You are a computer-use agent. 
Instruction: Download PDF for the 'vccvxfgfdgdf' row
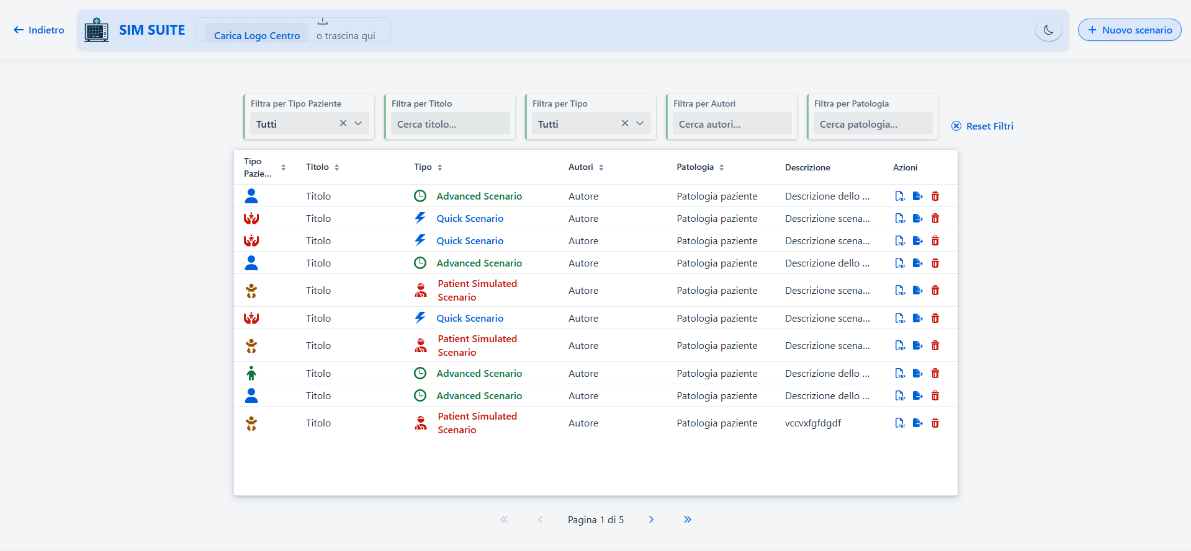pos(900,423)
